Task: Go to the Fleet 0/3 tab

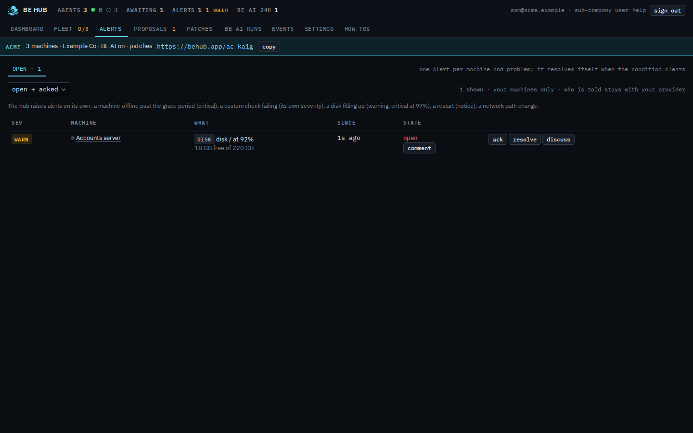Action: click(x=71, y=29)
